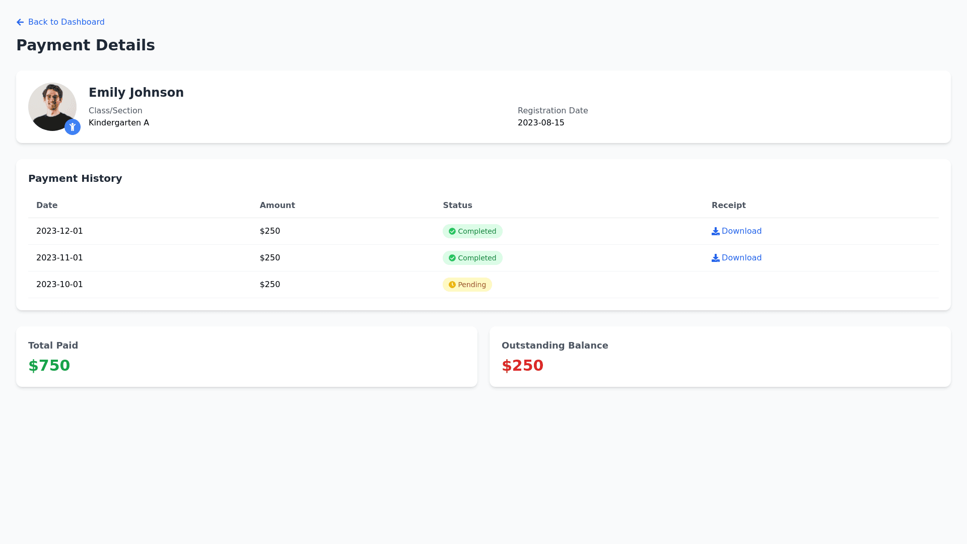Click green checkmark icon in 2023-12-01 row
The height and width of the screenshot is (544, 967).
pyautogui.click(x=452, y=231)
